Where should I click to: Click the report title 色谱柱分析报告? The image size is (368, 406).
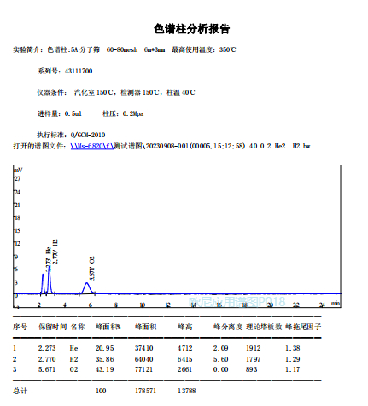tap(191, 29)
